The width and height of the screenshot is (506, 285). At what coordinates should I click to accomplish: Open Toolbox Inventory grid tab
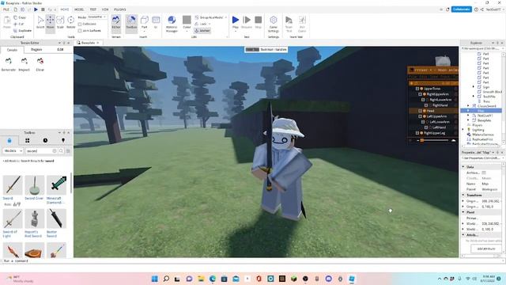tap(28, 140)
